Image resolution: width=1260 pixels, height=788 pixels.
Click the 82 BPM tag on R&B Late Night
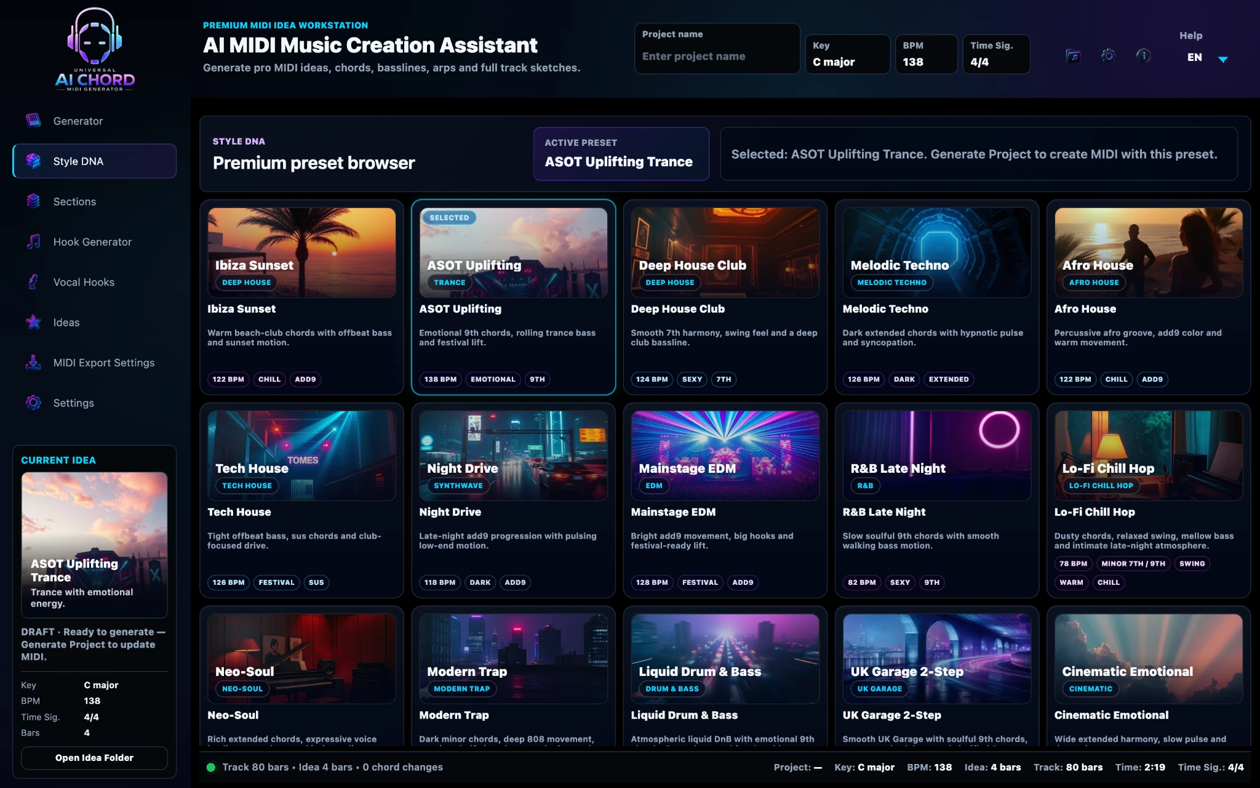click(861, 582)
